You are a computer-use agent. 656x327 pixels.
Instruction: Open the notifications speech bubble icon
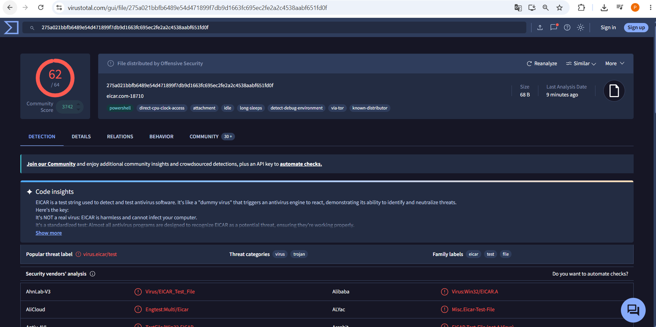[x=554, y=27]
